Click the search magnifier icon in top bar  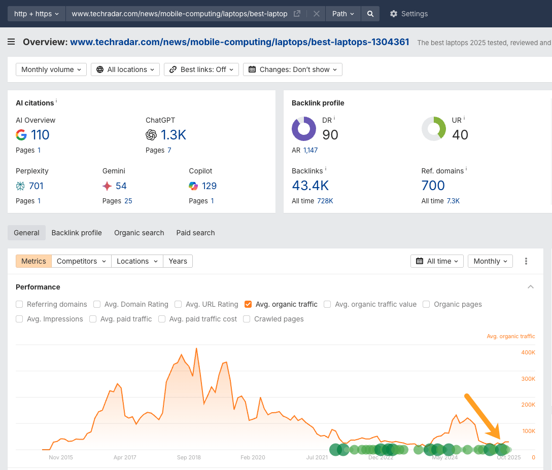coord(370,14)
